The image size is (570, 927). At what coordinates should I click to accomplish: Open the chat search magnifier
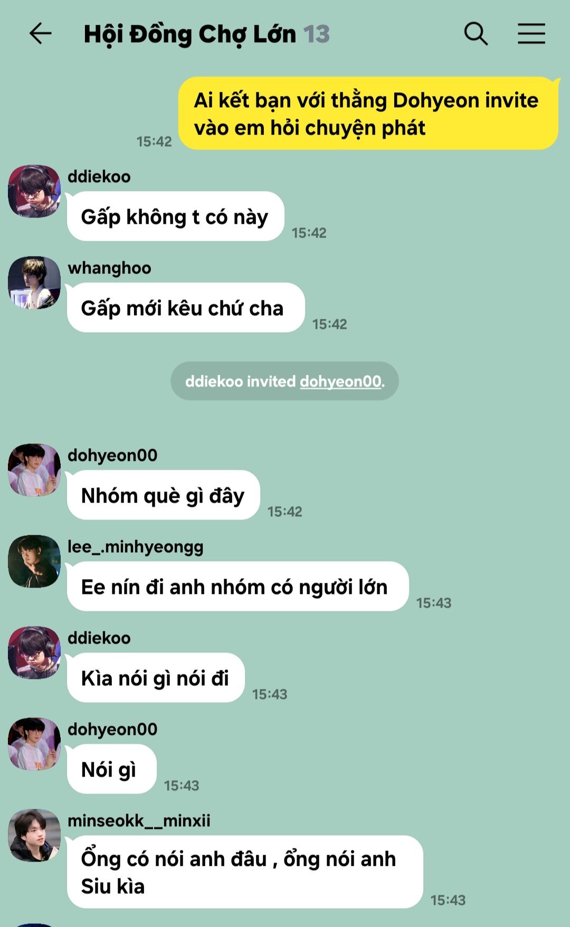(476, 34)
